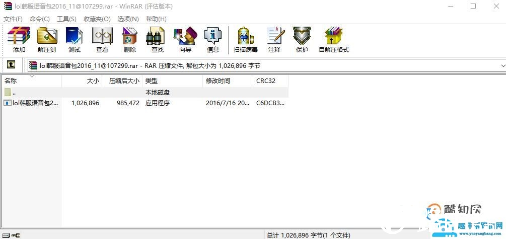Click the 保护 (Protect) shield icon
Image resolution: width=506 pixels, height=239 pixels.
click(302, 39)
